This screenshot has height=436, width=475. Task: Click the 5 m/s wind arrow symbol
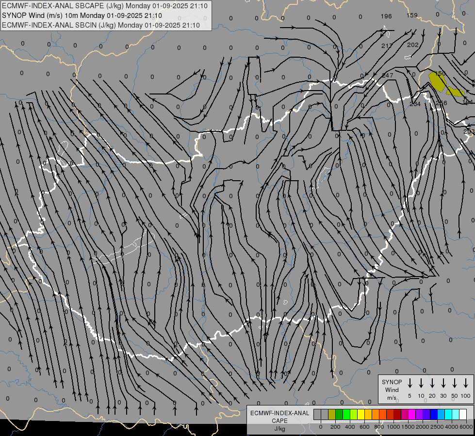click(409, 383)
